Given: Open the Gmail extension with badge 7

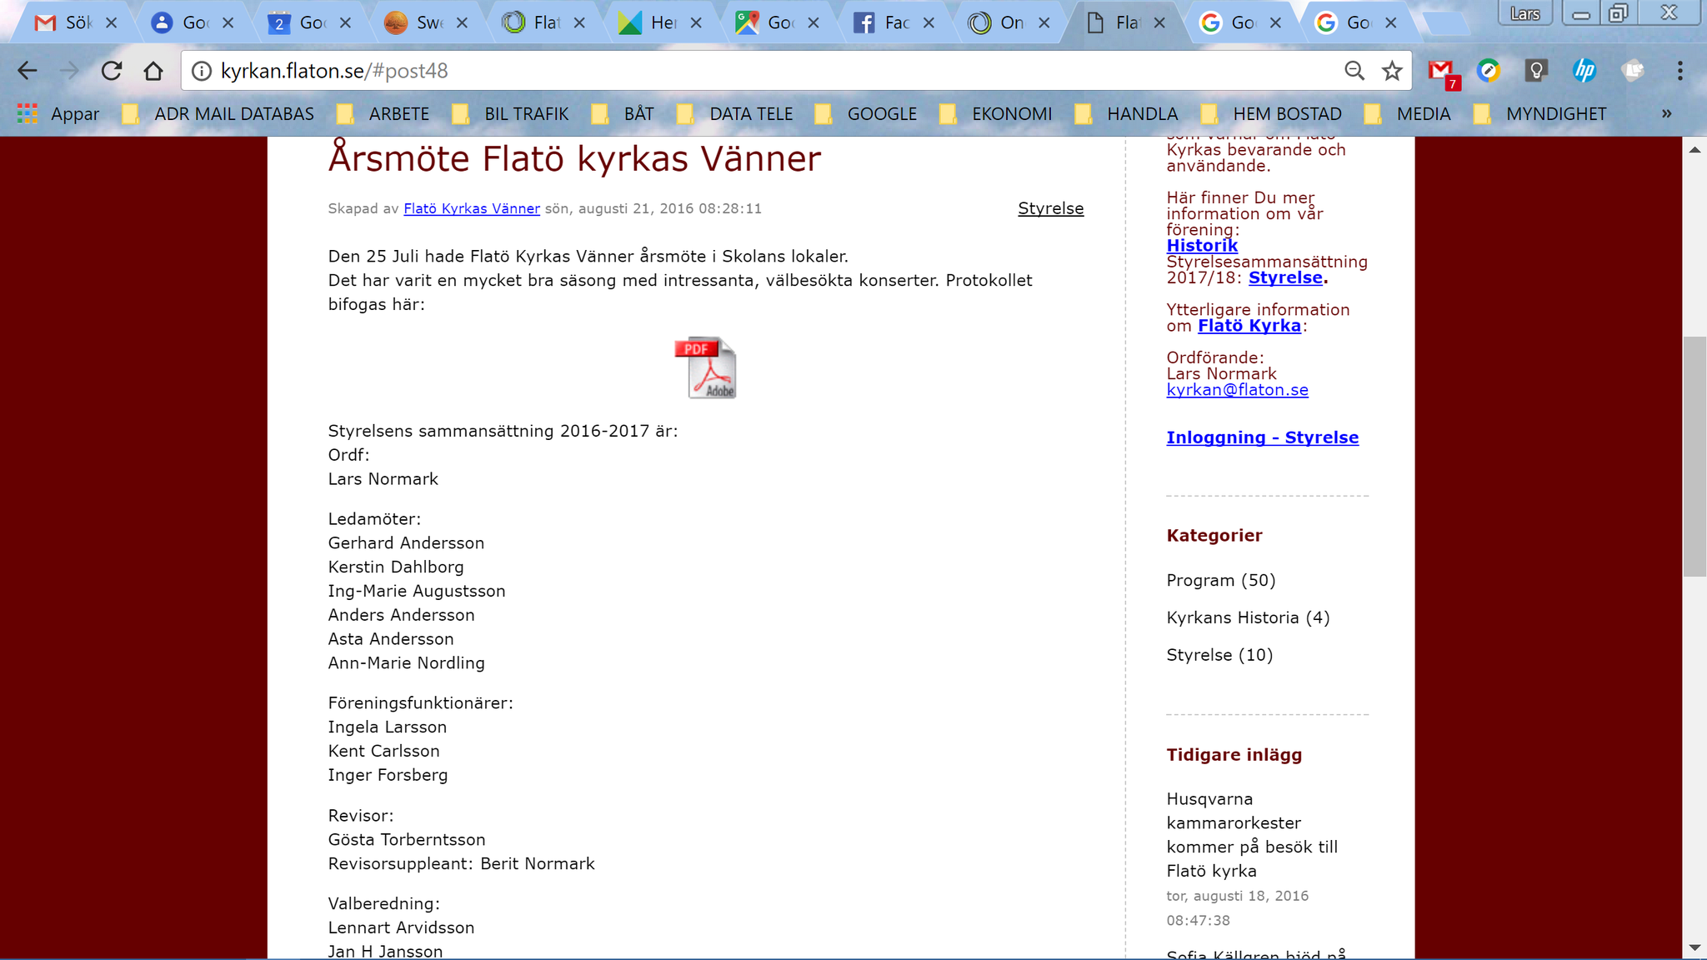Looking at the screenshot, I should coord(1442,72).
